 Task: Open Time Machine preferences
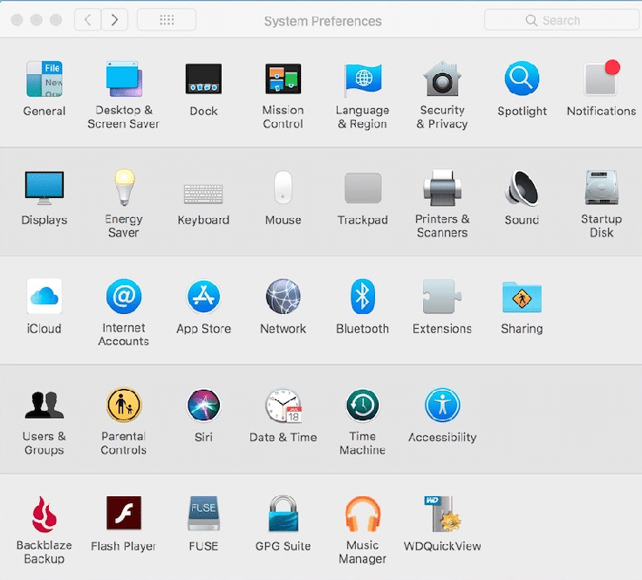point(362,406)
